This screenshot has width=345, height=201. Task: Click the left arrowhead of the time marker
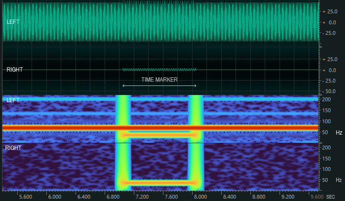124,85
